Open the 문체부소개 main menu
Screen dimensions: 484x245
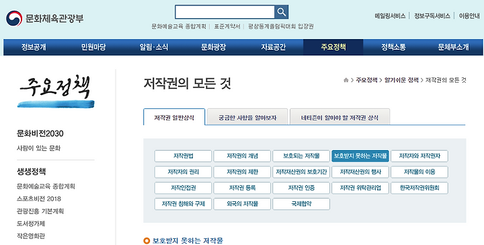[453, 47]
